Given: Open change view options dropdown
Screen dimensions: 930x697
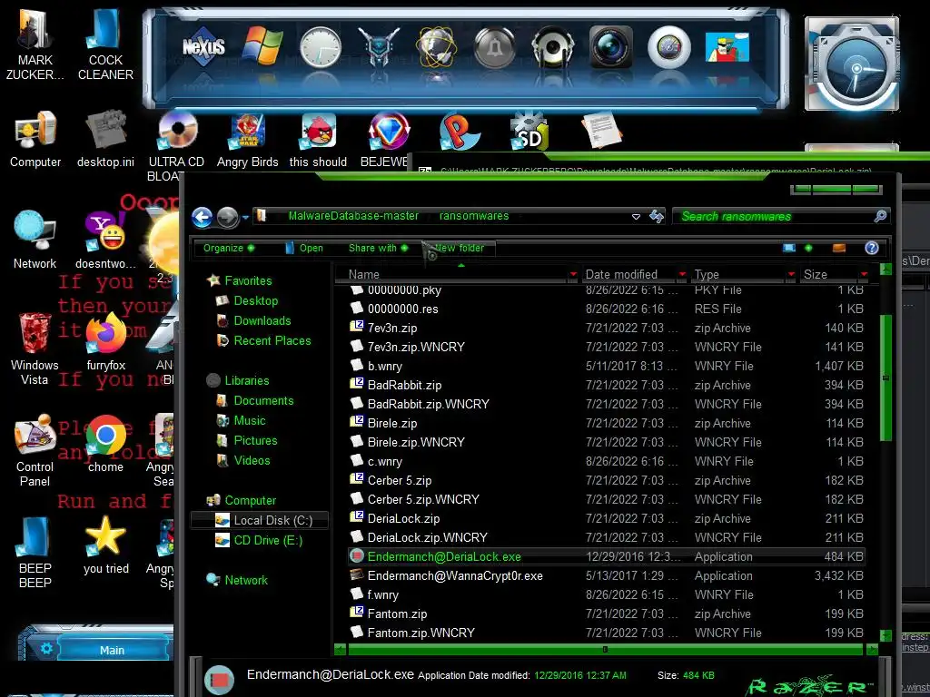Looking at the screenshot, I should (x=808, y=248).
